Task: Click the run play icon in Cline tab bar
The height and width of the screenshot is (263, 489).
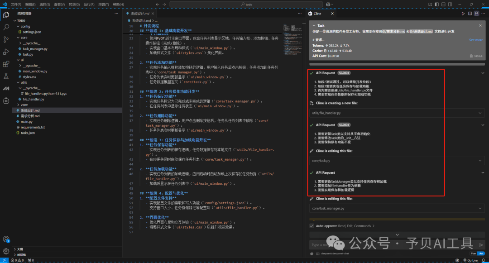Action: pos(463,14)
